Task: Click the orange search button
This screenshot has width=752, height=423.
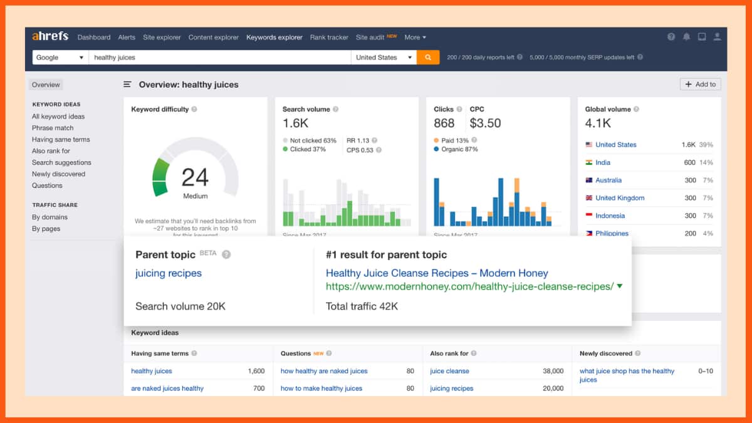Action: click(428, 57)
